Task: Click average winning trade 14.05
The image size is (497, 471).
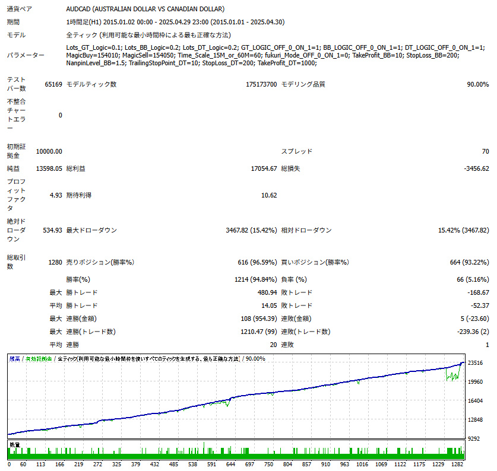Action: point(269,305)
